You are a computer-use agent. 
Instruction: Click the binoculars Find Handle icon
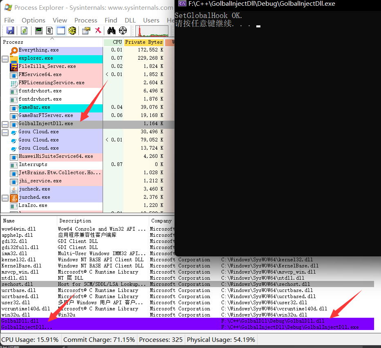[x=111, y=31]
